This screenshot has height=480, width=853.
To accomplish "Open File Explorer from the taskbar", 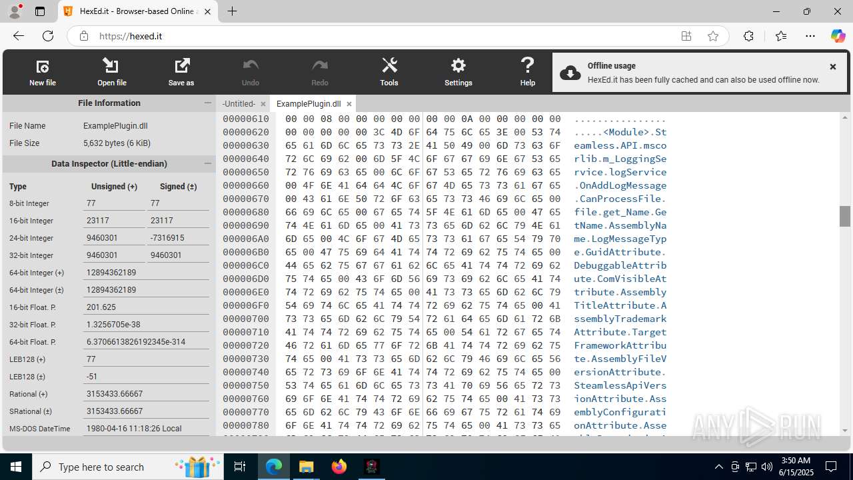I will point(306,467).
